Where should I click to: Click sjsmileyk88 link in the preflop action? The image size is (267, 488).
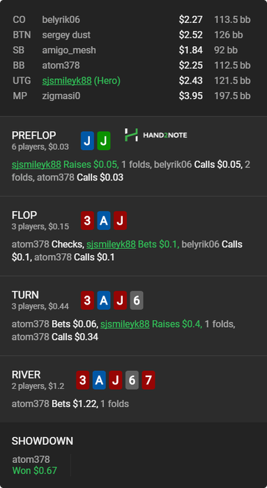tap(36, 165)
